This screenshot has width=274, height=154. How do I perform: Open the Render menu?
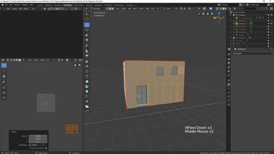(x=17, y=5)
